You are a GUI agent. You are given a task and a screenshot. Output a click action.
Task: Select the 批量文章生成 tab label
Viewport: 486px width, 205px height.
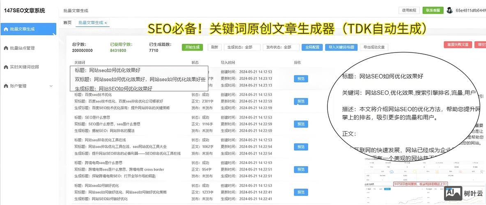[x=90, y=23]
